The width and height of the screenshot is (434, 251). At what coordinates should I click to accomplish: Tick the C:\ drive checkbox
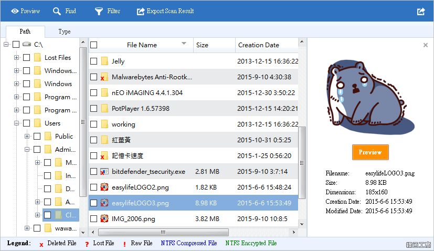16,44
